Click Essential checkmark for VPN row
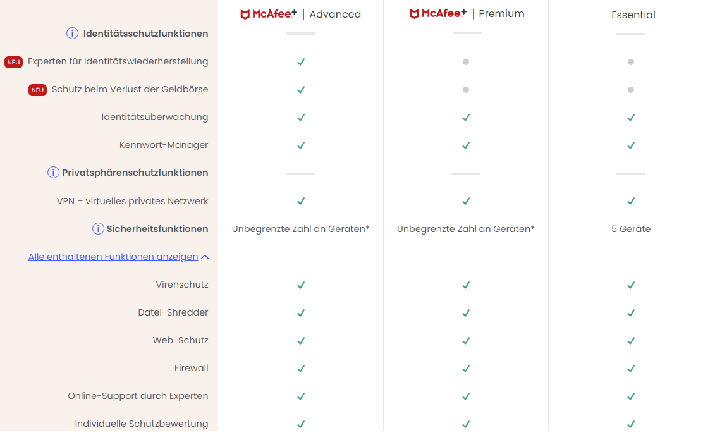Viewport: 703px width, 435px height. [x=631, y=201]
